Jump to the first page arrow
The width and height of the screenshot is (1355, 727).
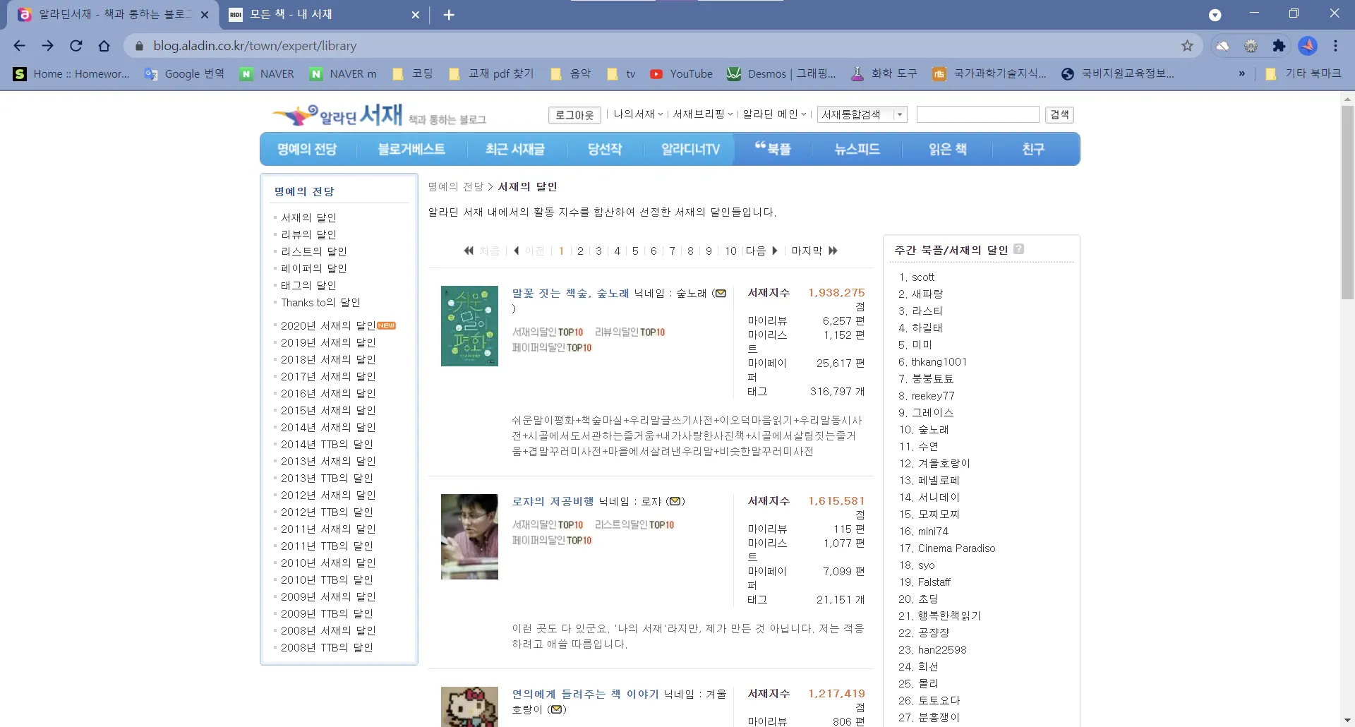pos(469,251)
